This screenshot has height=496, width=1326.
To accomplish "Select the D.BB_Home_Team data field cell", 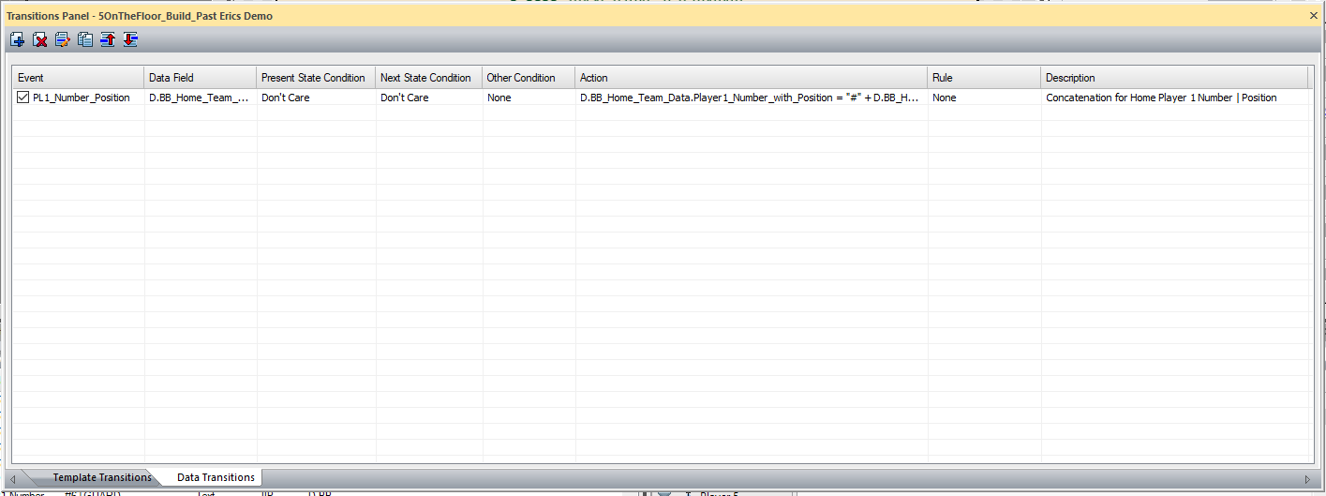I will tap(199, 98).
